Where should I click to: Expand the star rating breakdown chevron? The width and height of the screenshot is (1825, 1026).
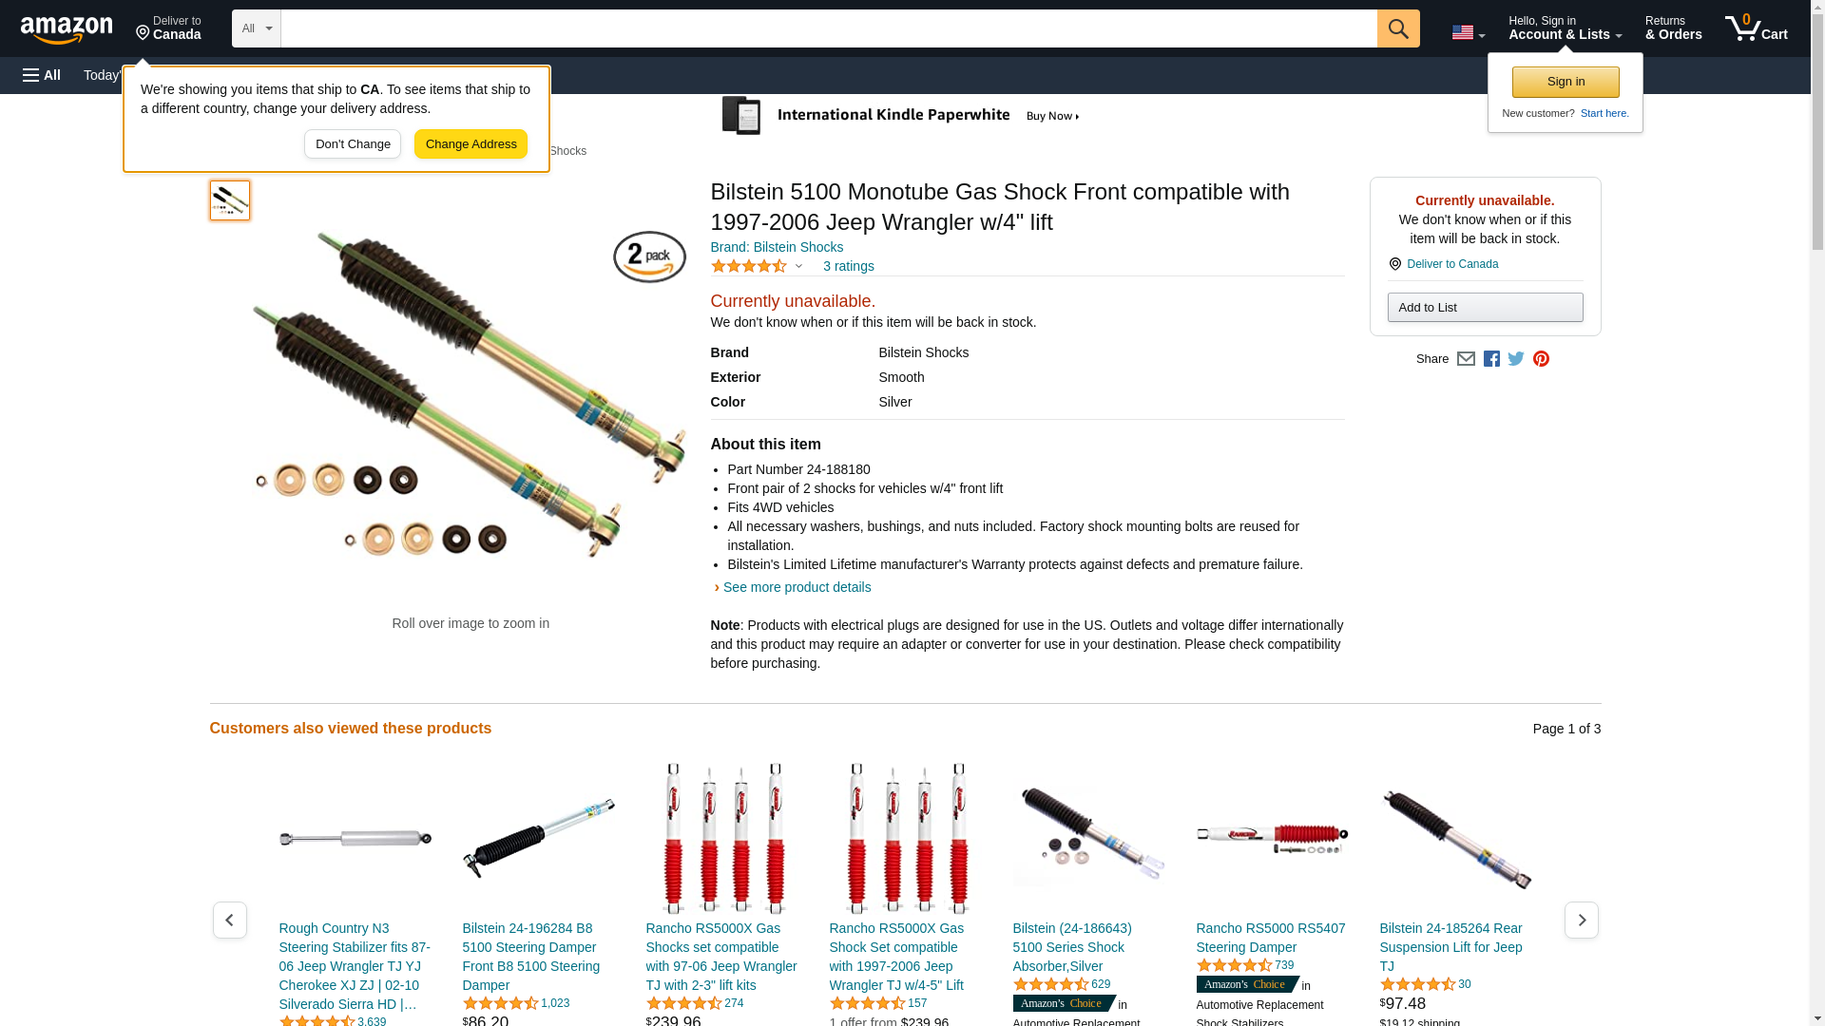(x=798, y=266)
